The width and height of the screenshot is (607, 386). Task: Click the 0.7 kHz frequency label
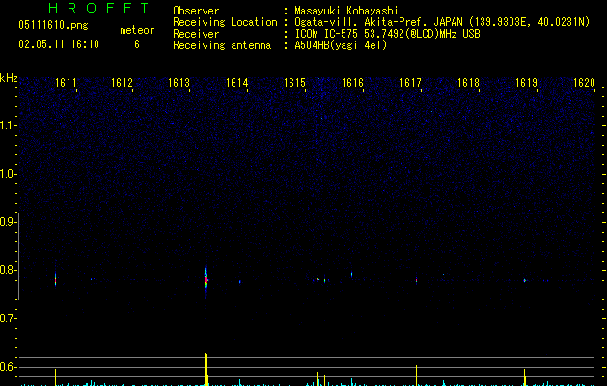[x=8, y=318]
